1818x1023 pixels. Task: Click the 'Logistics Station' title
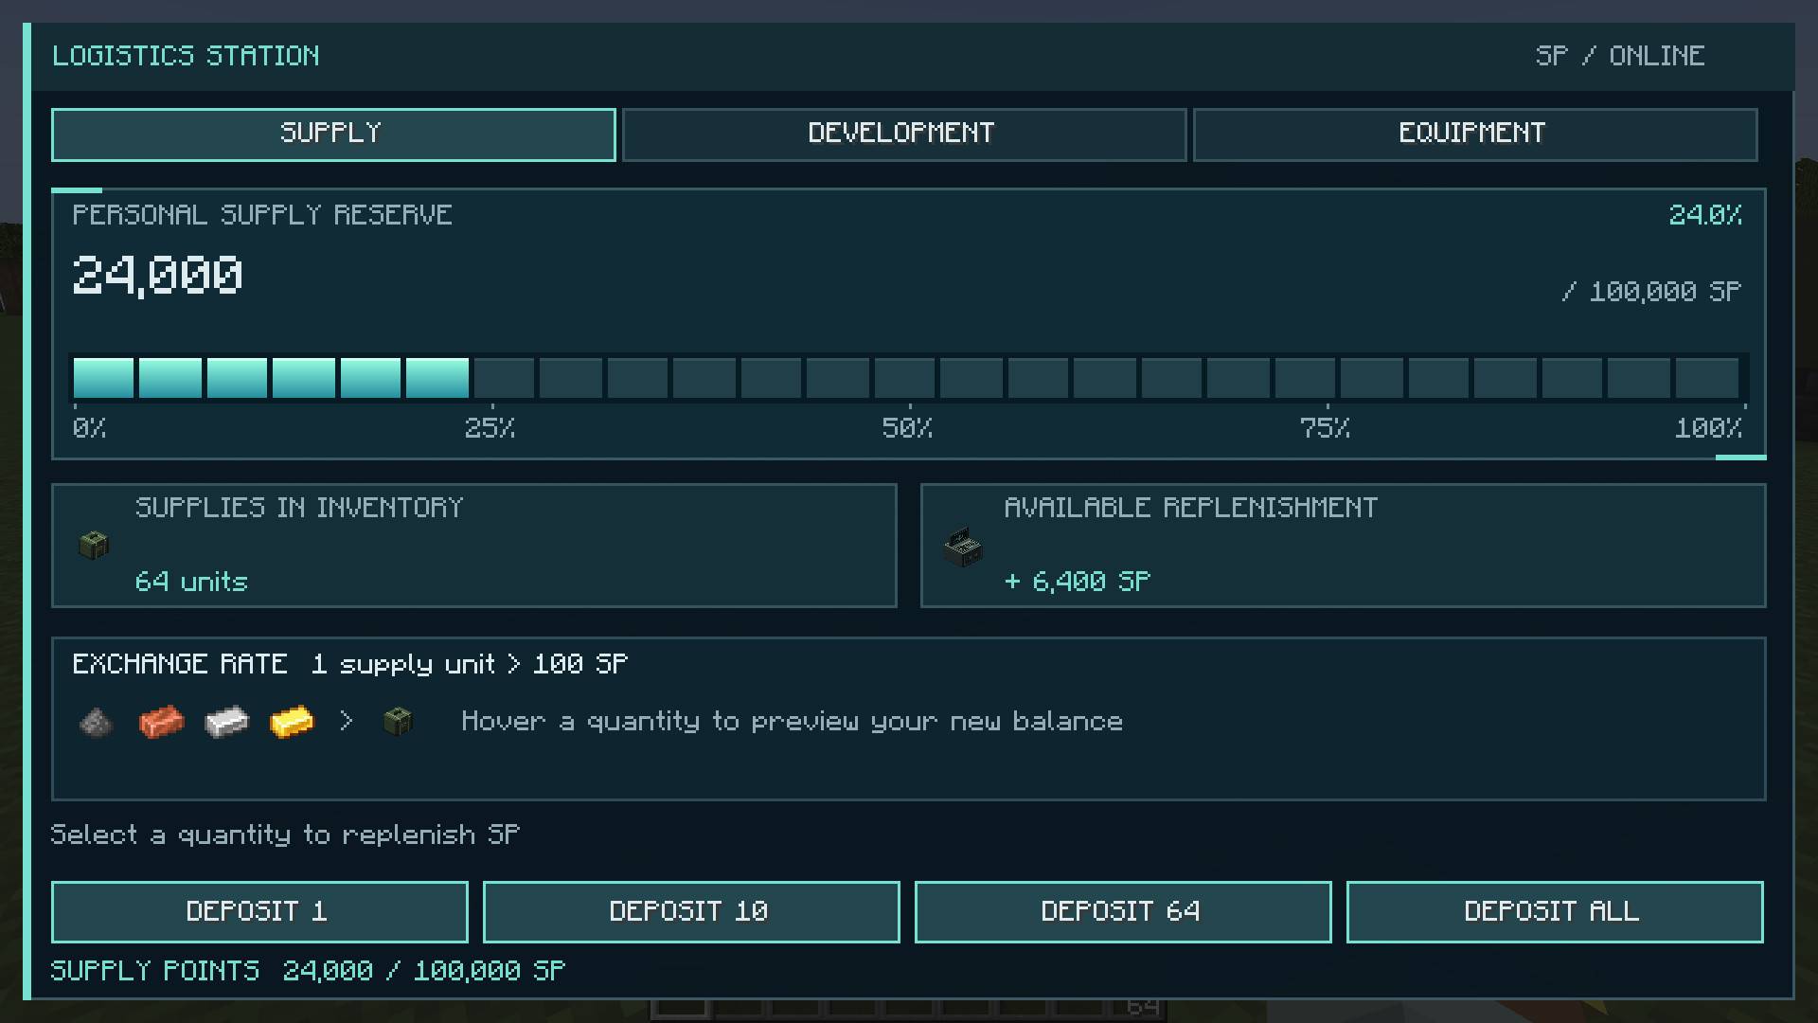(x=186, y=56)
